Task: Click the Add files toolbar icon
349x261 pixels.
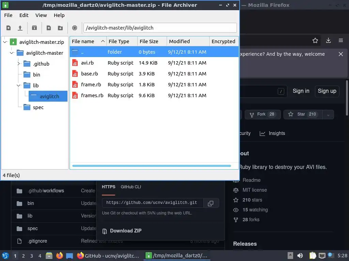Action: click(x=48, y=28)
